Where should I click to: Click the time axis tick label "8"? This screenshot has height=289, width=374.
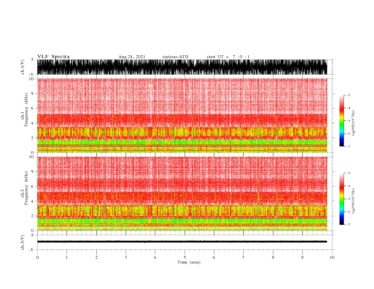273,257
